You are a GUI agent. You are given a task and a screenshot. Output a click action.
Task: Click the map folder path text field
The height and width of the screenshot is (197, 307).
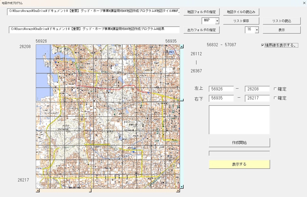(x=93, y=11)
